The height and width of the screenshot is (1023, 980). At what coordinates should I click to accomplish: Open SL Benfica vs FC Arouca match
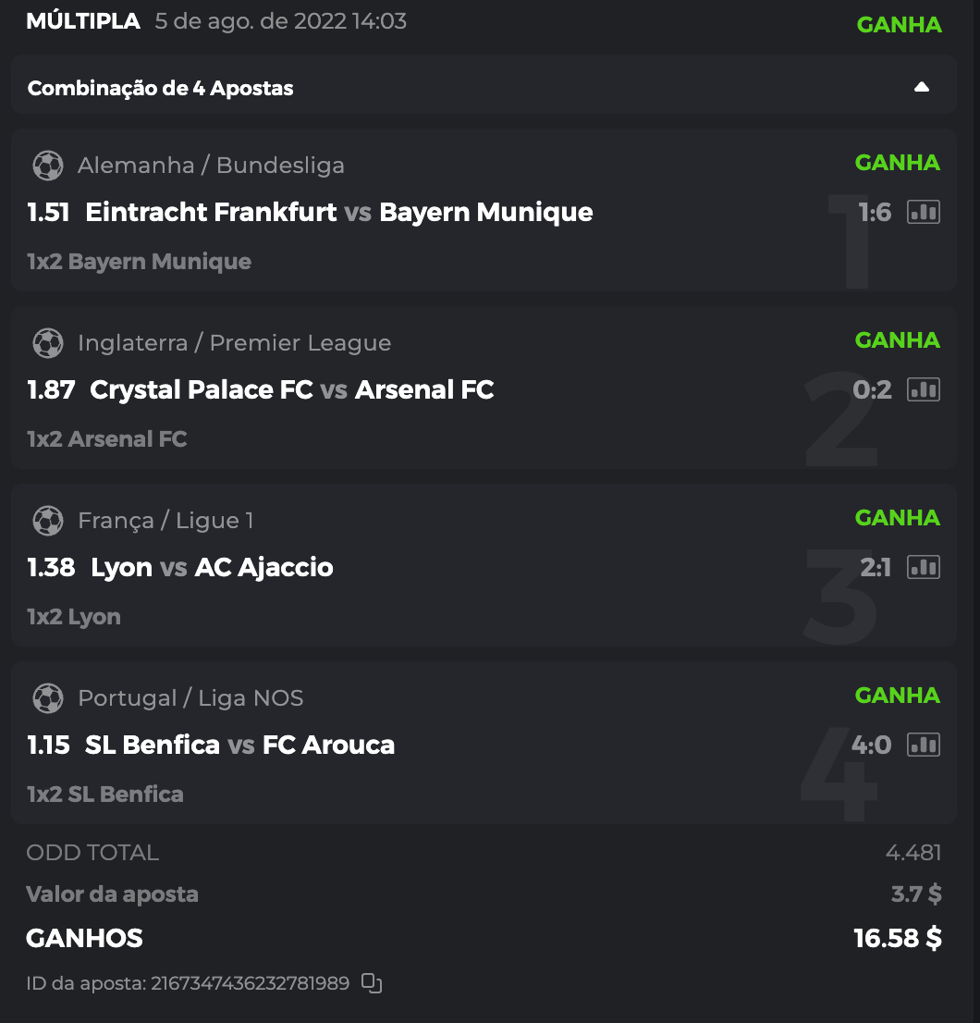(x=239, y=745)
